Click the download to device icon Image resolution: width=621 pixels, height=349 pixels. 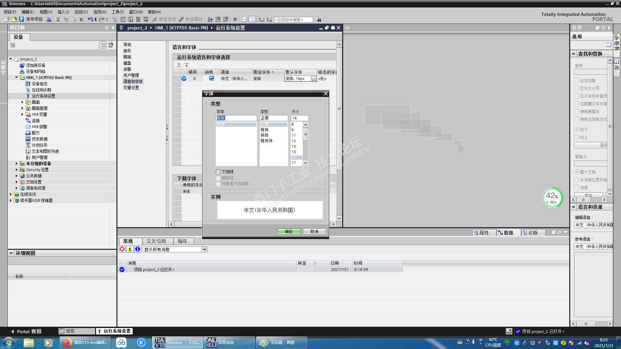(x=123, y=19)
